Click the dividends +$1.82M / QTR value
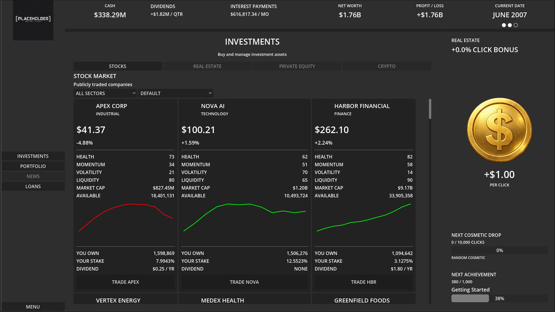Image resolution: width=555 pixels, height=312 pixels. [x=166, y=14]
